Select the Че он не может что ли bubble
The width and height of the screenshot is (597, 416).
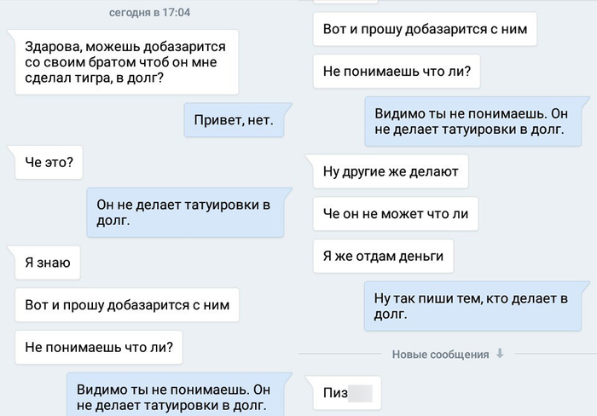click(x=396, y=213)
